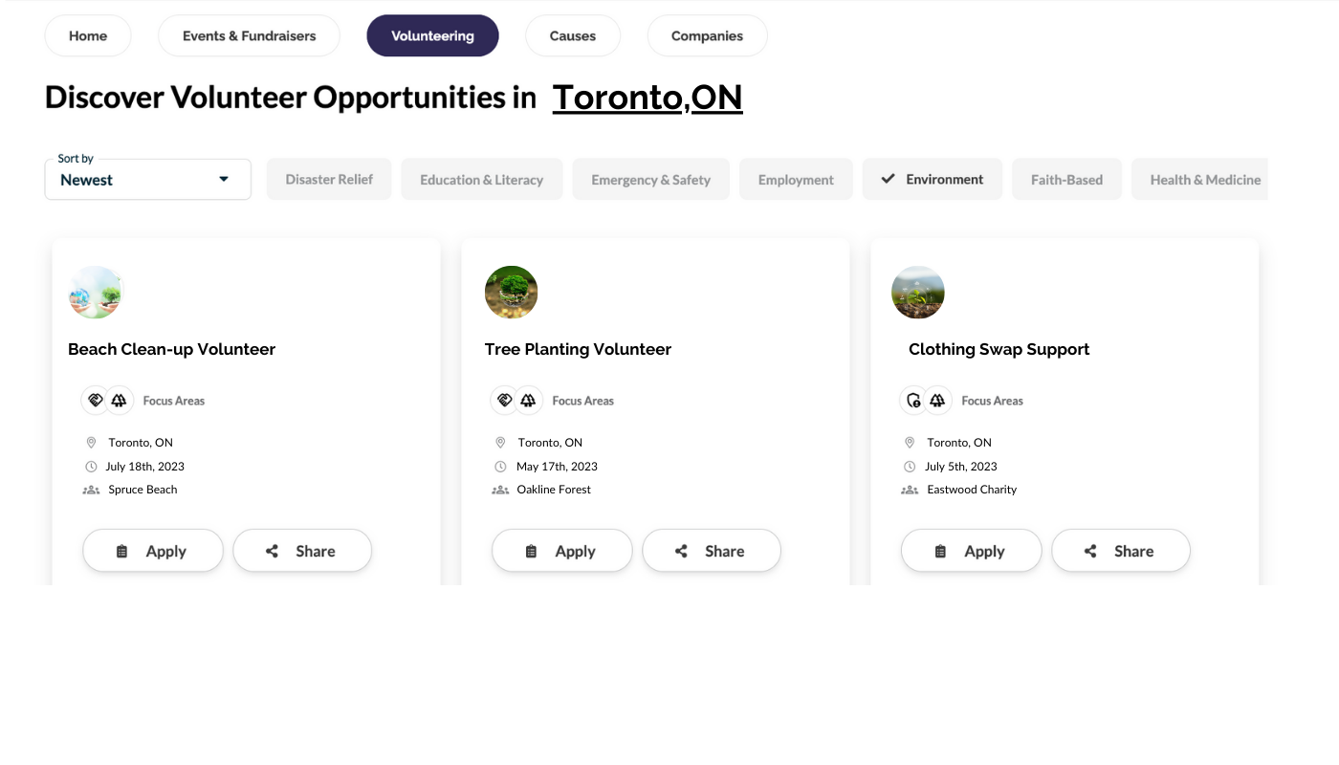Viewport: 1339px width, 765px height.
Task: Toggle the Education & Literacy filter
Action: (x=481, y=179)
